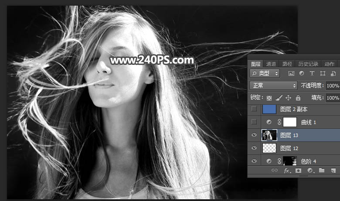Open the 动作 (Actions) tab
Image resolution: width=340 pixels, height=201 pixels.
point(330,64)
